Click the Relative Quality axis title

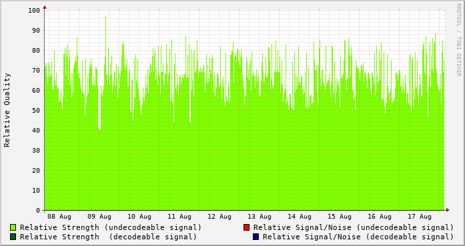(7, 110)
